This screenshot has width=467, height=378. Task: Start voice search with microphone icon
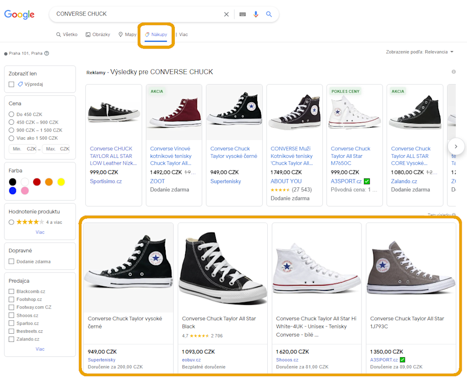[x=256, y=14]
